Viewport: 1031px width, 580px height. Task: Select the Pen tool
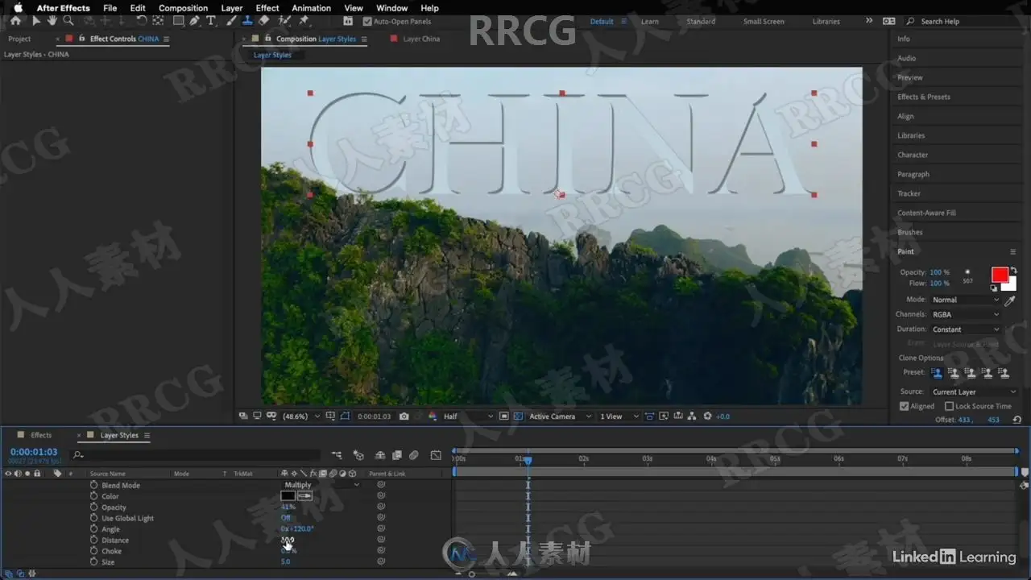click(x=194, y=21)
